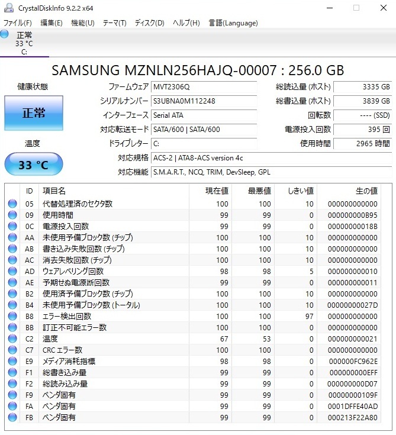This screenshot has height=435, width=396.
Task: Click rotation rate value ---- (SSD)
Action: click(363, 115)
